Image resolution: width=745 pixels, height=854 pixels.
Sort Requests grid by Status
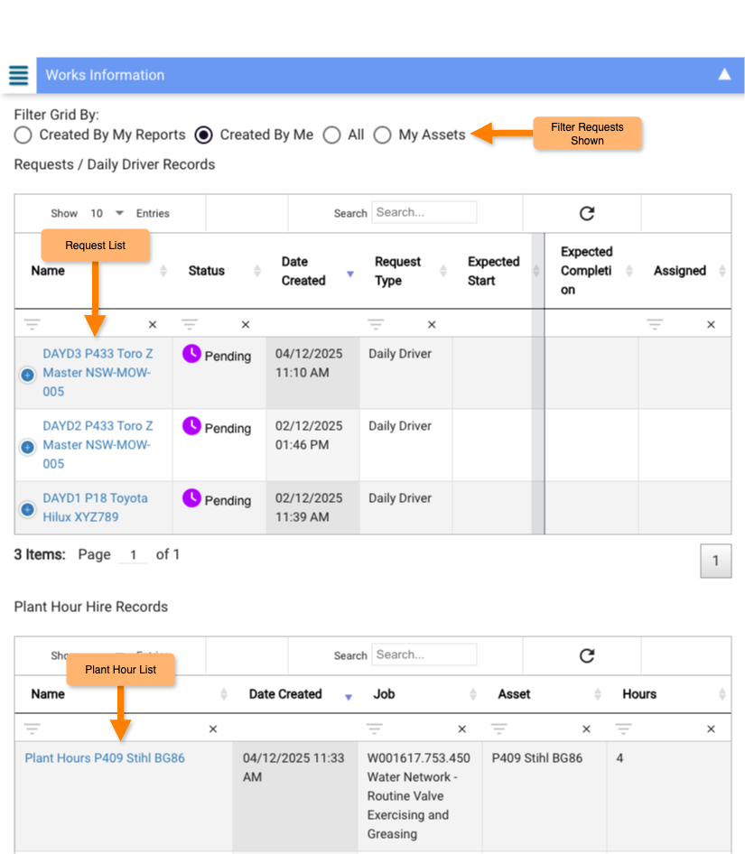257,270
